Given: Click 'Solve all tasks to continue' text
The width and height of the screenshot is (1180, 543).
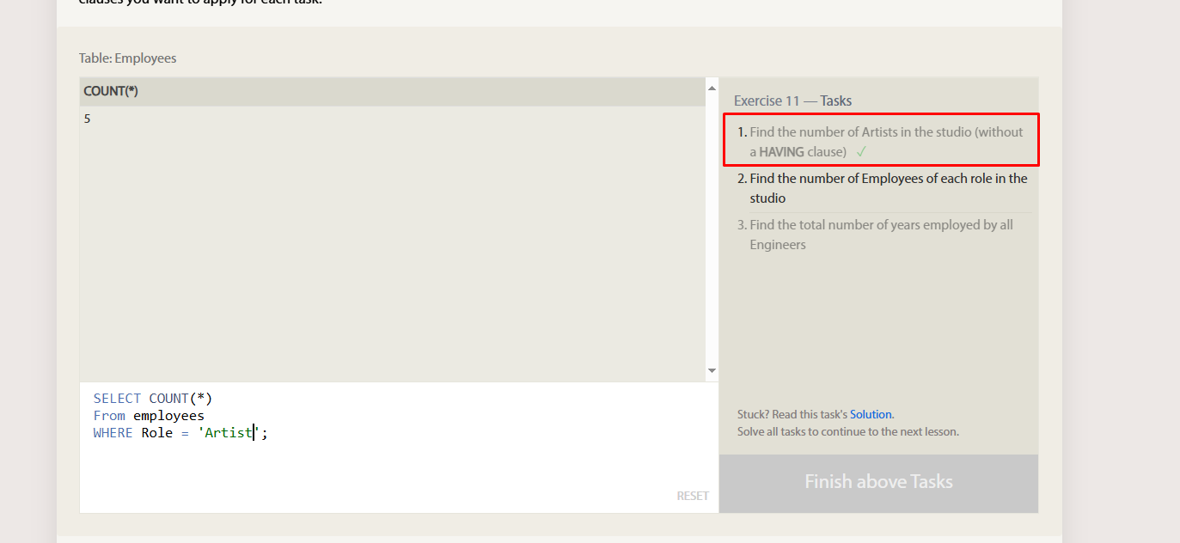Looking at the screenshot, I should tap(847, 431).
